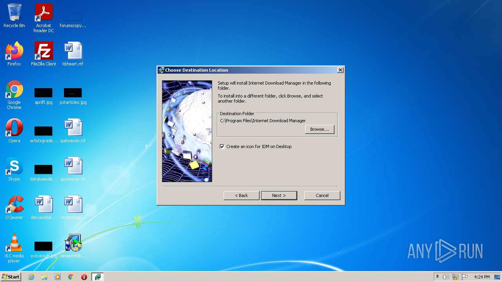Launch the FileZilla Client shortcut

44,54
